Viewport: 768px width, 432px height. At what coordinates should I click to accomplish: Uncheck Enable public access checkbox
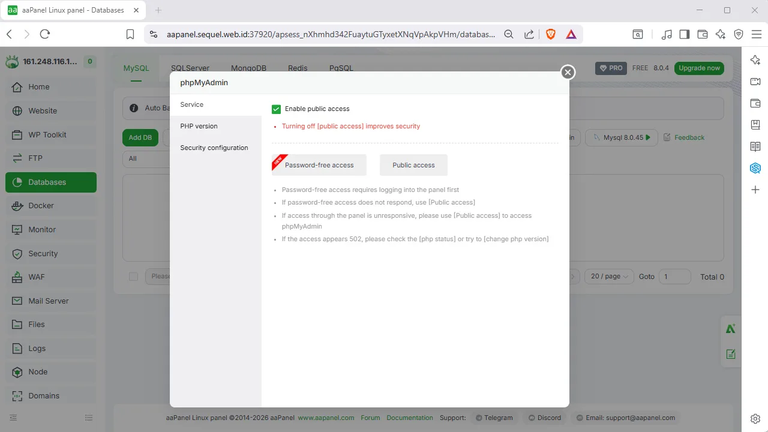pyautogui.click(x=277, y=109)
